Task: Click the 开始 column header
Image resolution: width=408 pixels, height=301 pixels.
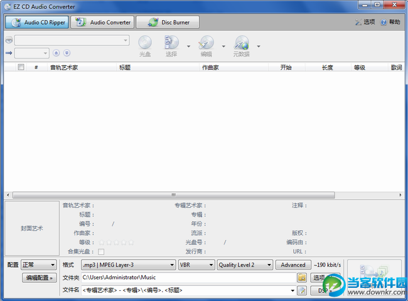Action: click(x=286, y=67)
